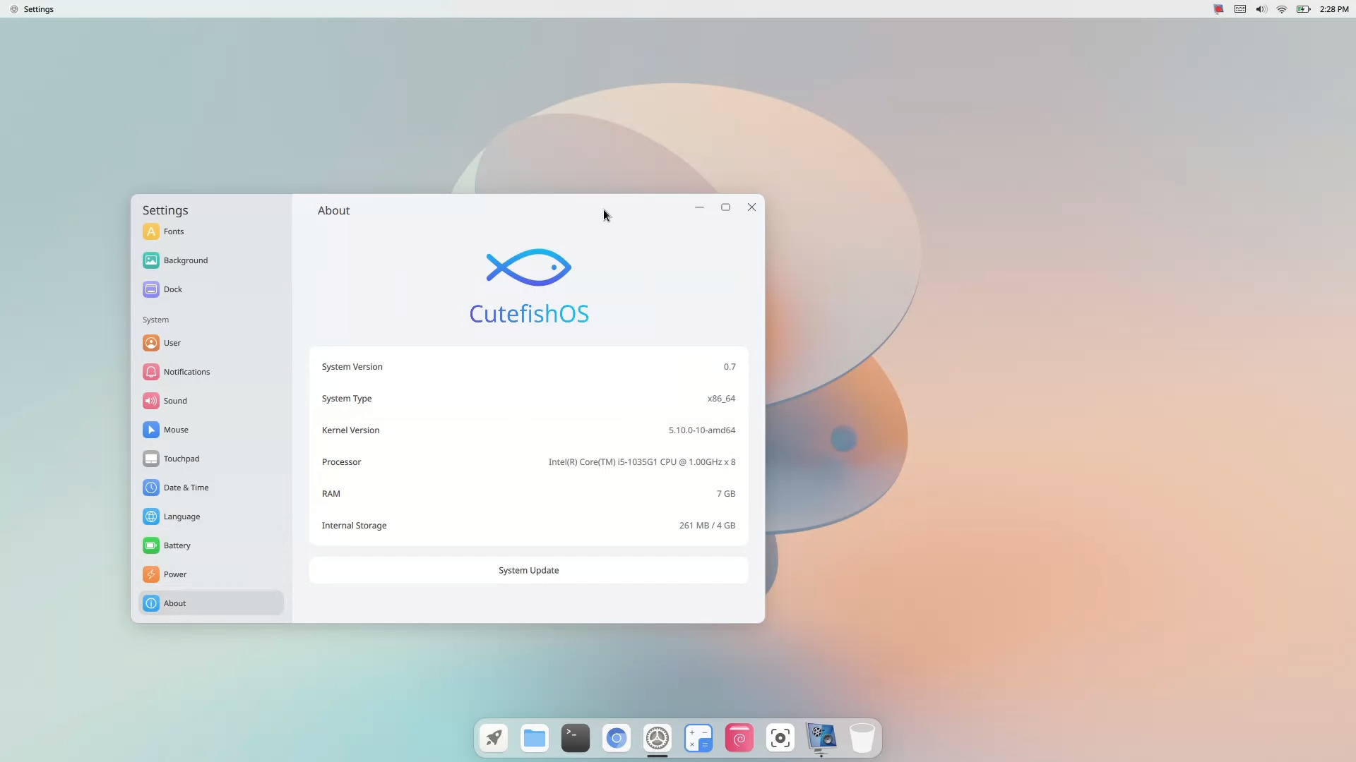
Task: Open the rocket Launcher in dock
Action: [494, 738]
